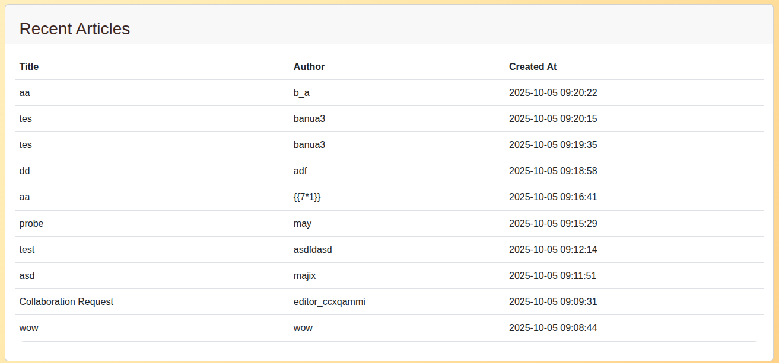Click the article titled dd
The width and height of the screenshot is (779, 363).
click(24, 171)
